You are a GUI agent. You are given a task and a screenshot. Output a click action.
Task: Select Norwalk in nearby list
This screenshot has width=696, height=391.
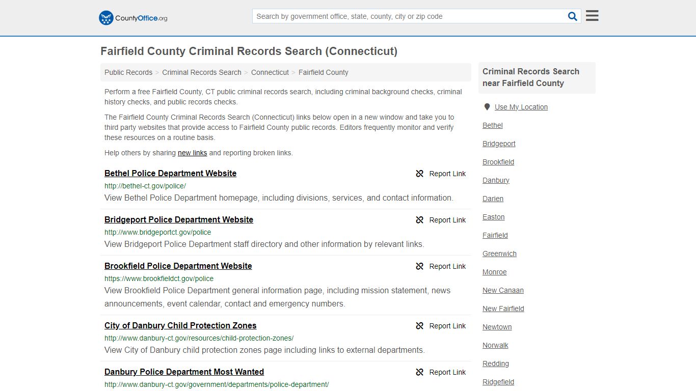pos(495,345)
